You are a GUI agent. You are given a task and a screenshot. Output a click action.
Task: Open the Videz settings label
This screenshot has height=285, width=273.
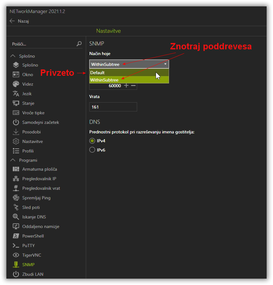pos(28,84)
